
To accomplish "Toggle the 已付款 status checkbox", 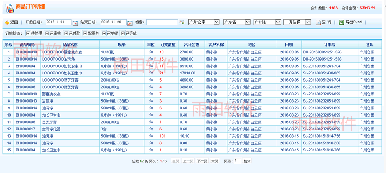I will [66, 34].
